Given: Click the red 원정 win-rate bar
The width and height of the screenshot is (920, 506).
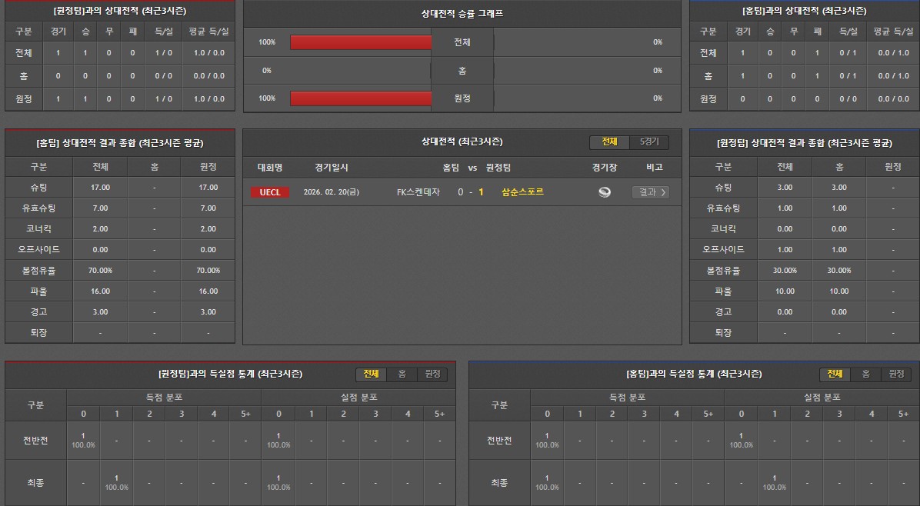Looking at the screenshot, I should coord(361,98).
